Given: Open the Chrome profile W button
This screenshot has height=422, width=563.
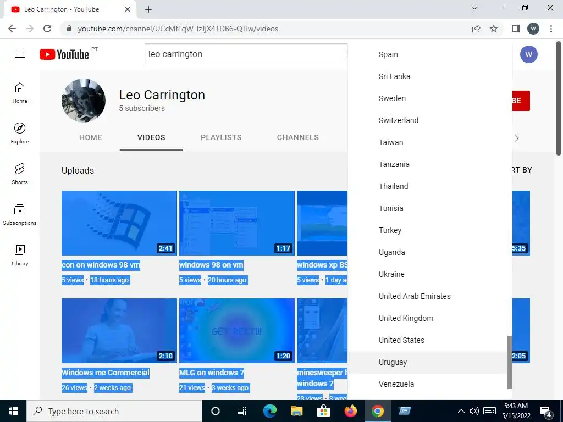Looking at the screenshot, I should coord(533,29).
